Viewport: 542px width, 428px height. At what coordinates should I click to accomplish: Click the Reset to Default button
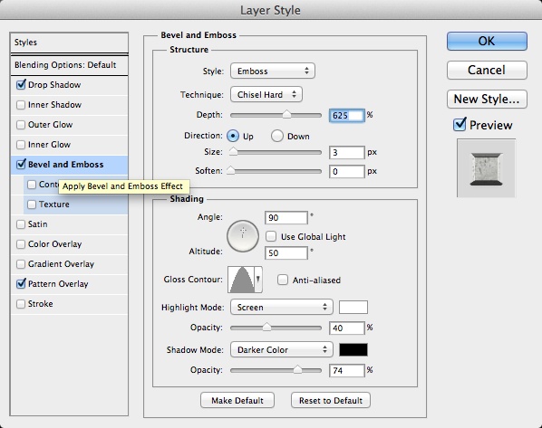coord(331,400)
